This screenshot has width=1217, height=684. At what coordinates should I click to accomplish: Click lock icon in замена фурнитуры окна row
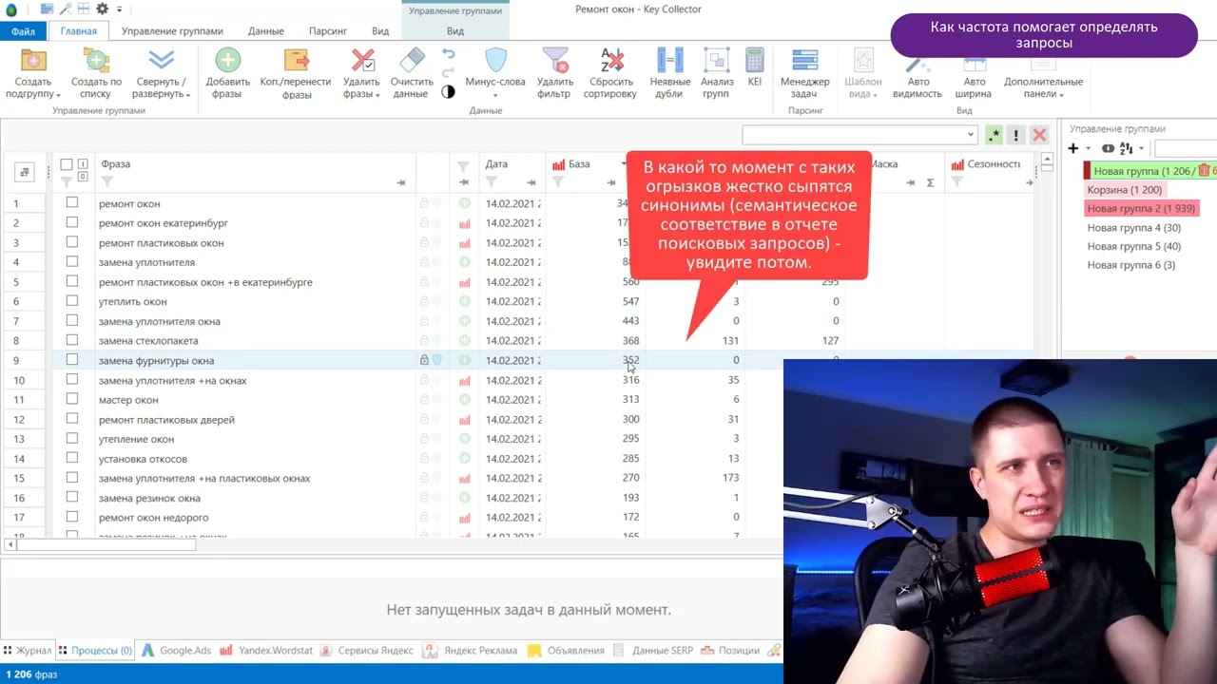click(x=424, y=360)
